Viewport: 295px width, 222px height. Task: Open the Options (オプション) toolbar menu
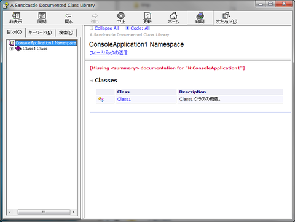tap(226, 18)
